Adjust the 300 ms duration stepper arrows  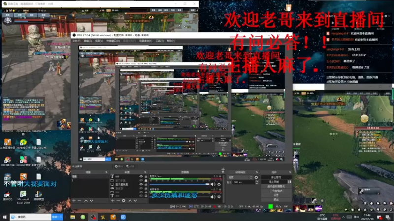[x=256, y=182]
